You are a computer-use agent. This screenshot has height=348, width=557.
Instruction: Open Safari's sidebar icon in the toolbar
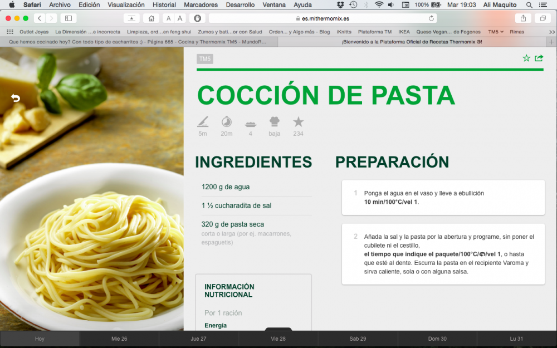tap(68, 17)
